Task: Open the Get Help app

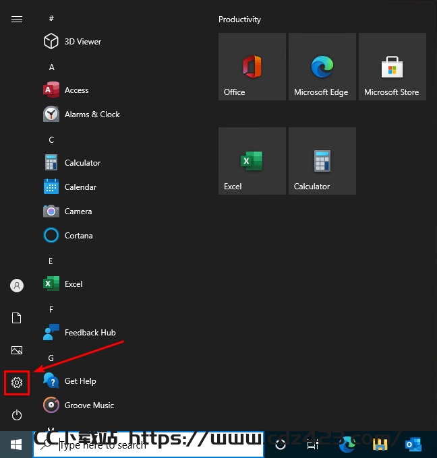Action: [69, 381]
